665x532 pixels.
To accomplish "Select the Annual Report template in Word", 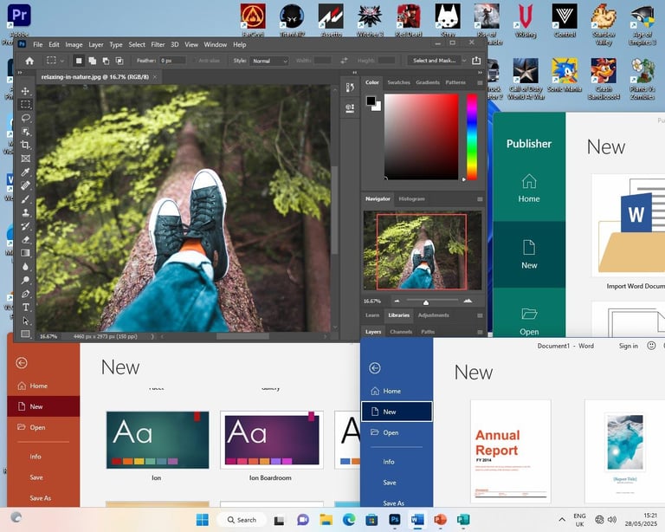I will [511, 451].
